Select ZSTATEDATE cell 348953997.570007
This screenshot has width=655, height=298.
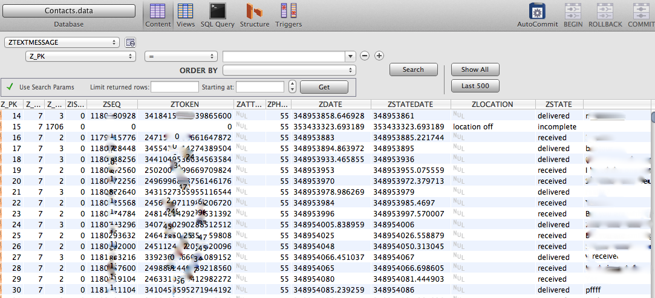(409, 213)
